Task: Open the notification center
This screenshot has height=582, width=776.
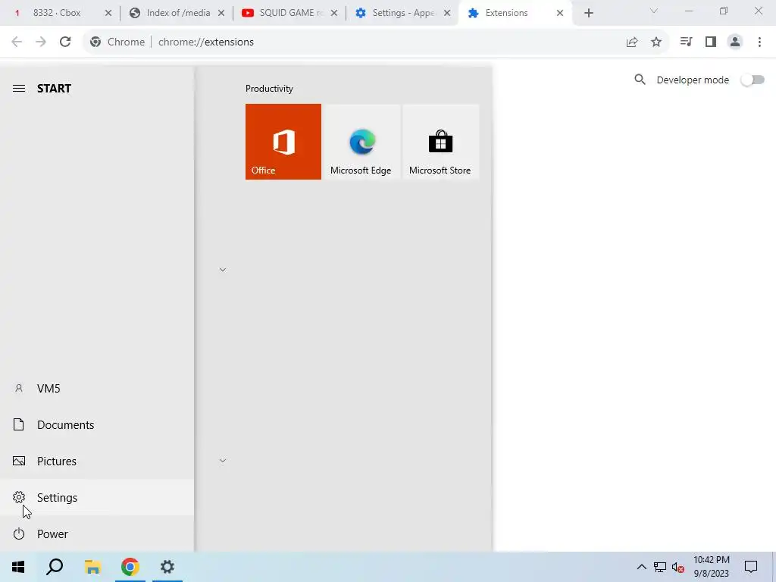Action: (x=751, y=567)
